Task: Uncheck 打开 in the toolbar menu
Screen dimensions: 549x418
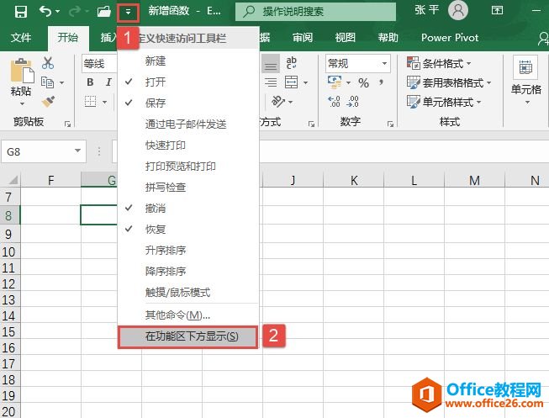Action: coord(188,82)
